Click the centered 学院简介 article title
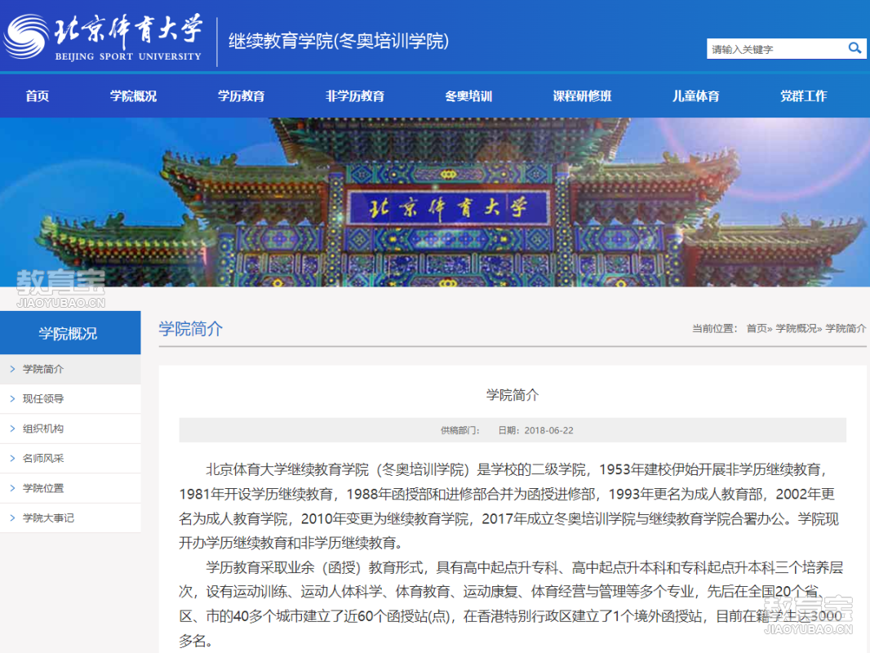This screenshot has height=653, width=870. coord(512,395)
